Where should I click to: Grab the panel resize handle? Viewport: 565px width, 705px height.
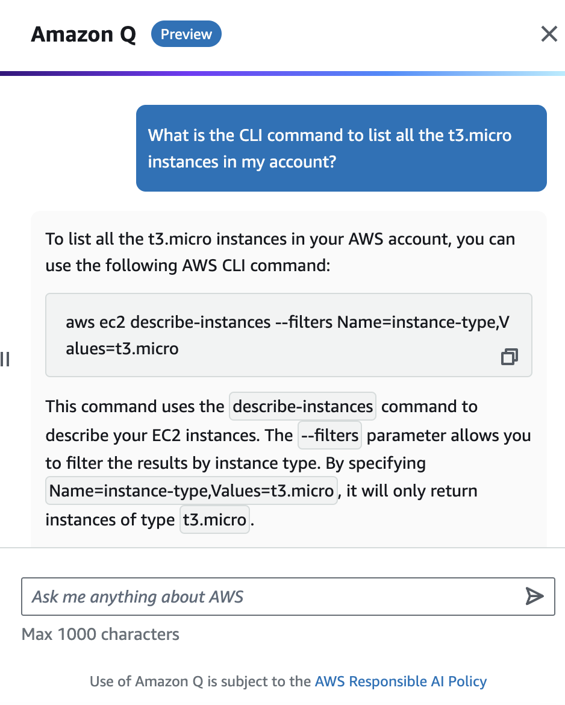(5, 359)
